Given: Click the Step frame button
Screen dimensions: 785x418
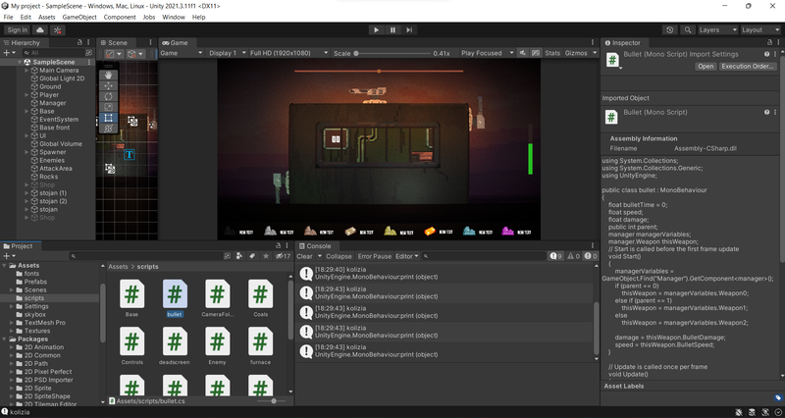Looking at the screenshot, I should pyautogui.click(x=409, y=30).
